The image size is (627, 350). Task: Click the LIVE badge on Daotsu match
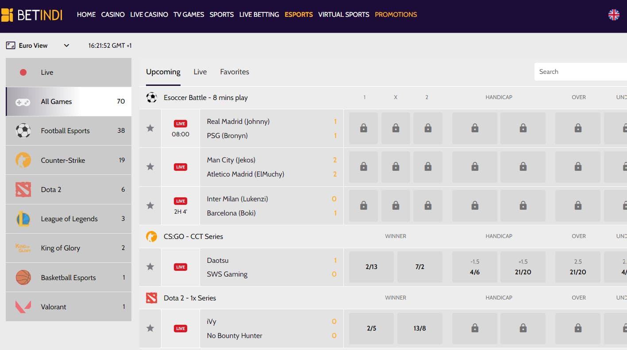pos(181,267)
